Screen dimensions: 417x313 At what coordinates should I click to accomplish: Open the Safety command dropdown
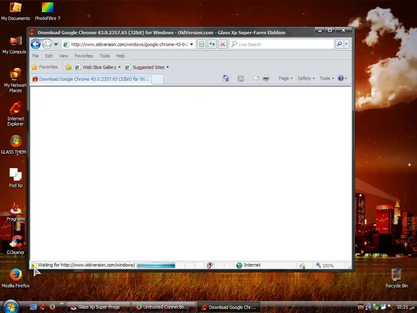pos(306,78)
